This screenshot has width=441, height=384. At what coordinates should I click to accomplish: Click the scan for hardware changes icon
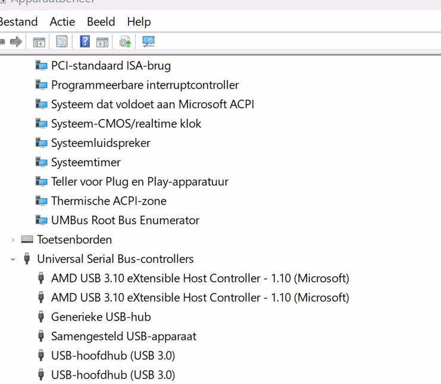click(148, 42)
